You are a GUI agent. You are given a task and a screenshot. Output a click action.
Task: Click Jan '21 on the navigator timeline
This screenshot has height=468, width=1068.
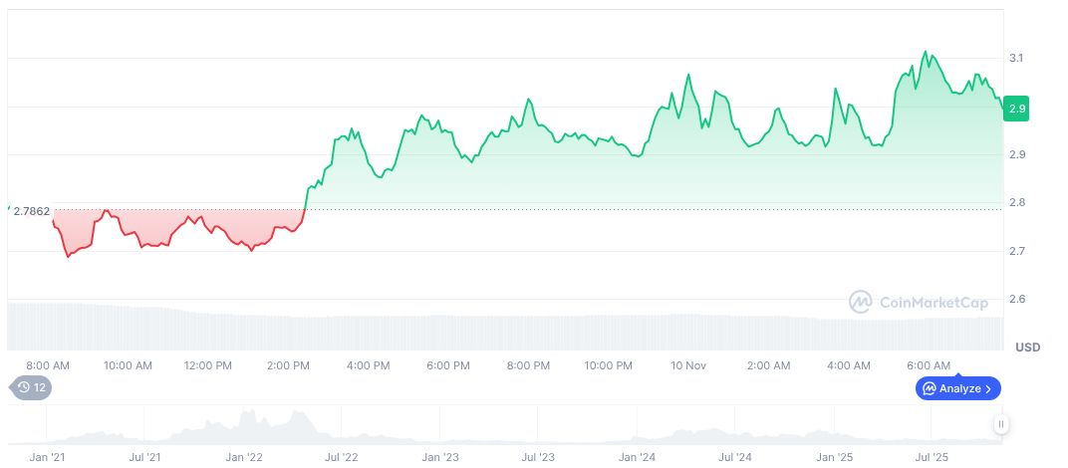coord(48,458)
